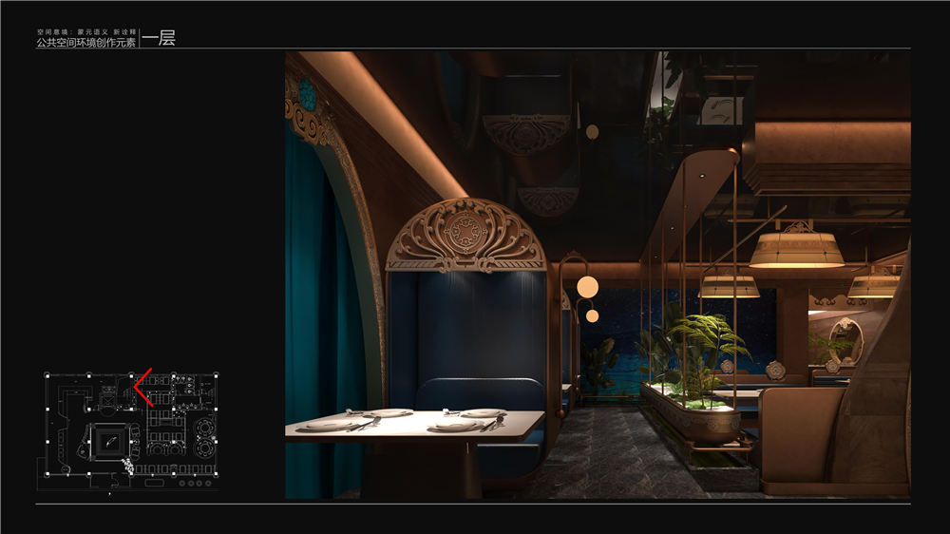Click the red view-direction arrow on floor plan
The height and width of the screenshot is (534, 950).
(x=142, y=386)
